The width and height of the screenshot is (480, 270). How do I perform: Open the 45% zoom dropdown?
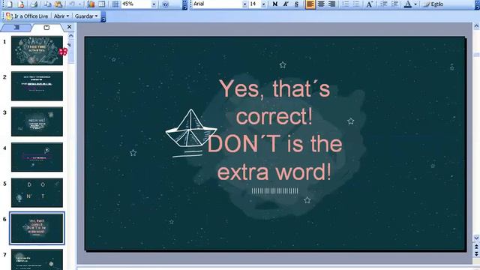click(154, 4)
